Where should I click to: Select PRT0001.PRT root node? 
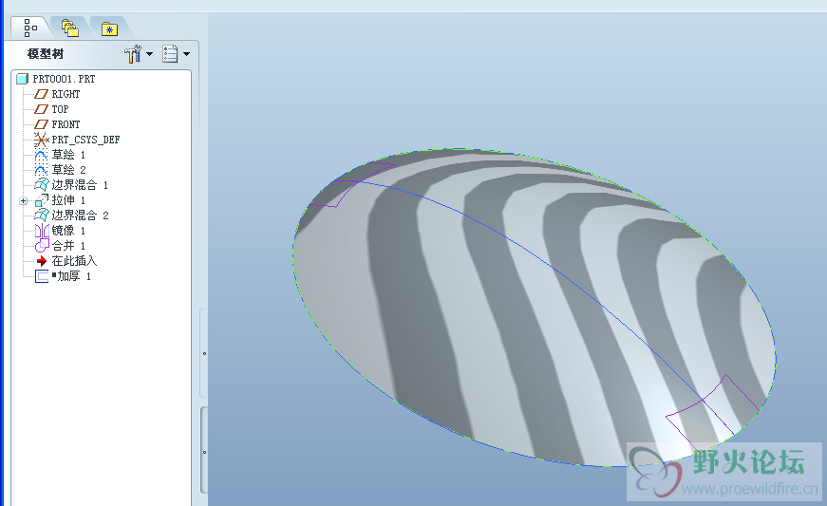(64, 79)
